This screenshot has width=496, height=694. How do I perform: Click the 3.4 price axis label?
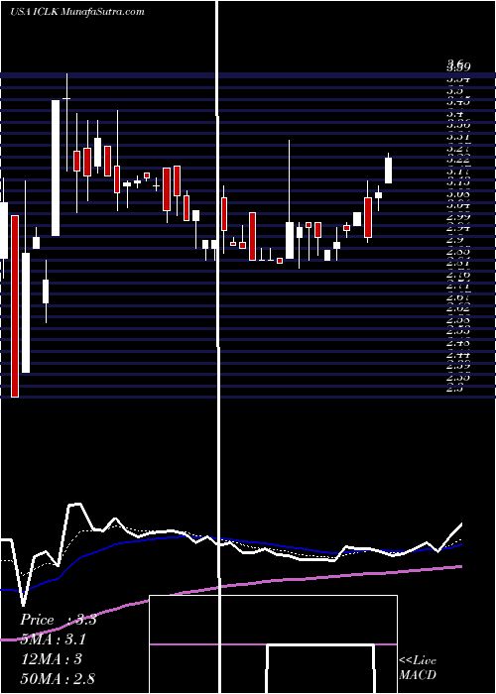pyautogui.click(x=455, y=114)
